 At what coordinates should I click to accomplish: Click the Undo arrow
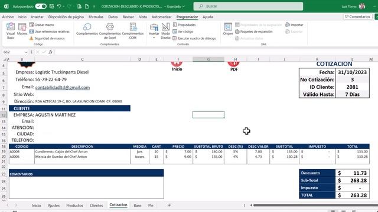click(59, 6)
